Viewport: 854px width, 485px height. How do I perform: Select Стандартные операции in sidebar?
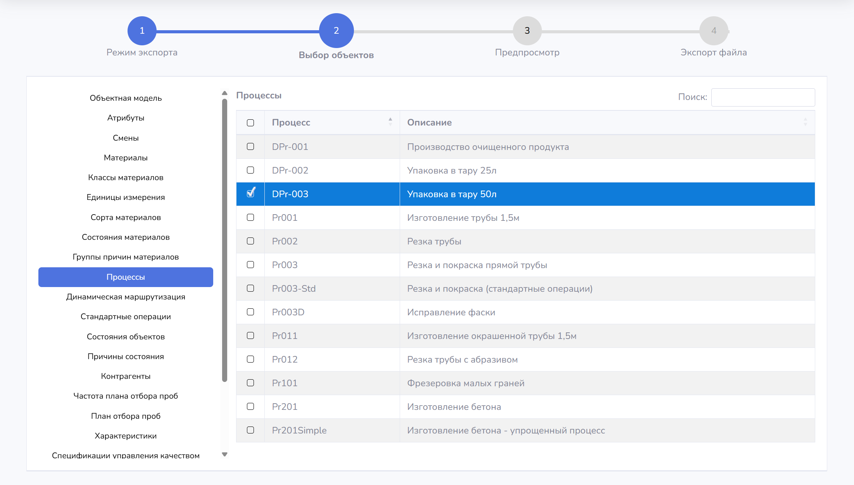(x=126, y=316)
